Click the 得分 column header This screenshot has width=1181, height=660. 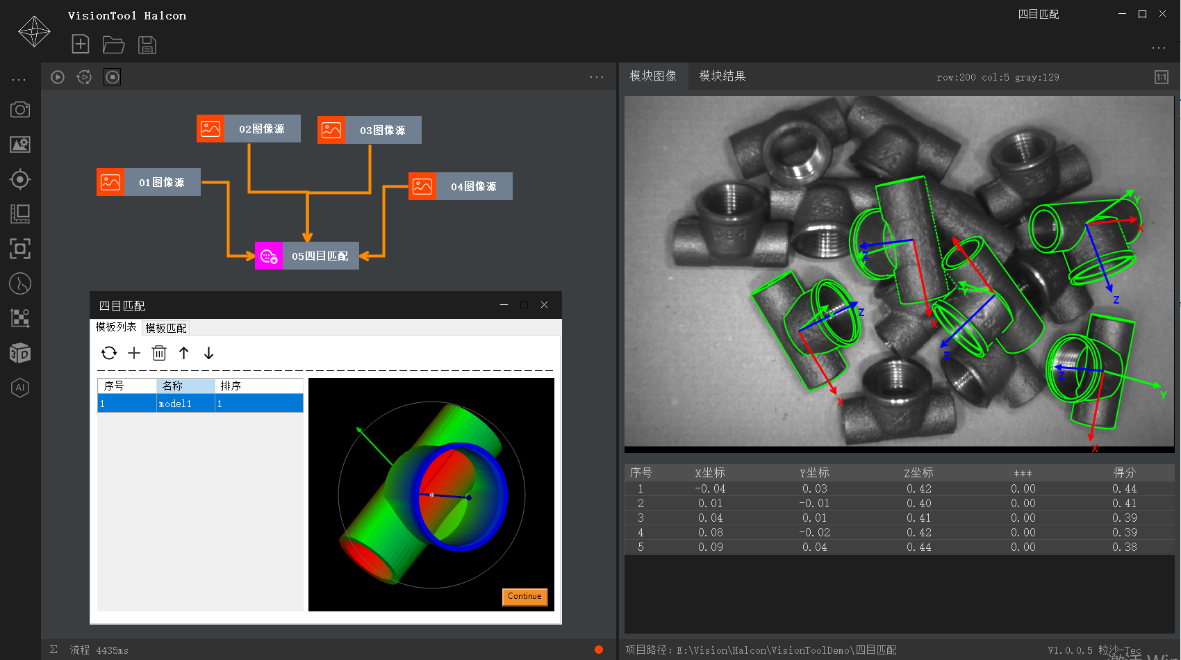tap(1125, 473)
